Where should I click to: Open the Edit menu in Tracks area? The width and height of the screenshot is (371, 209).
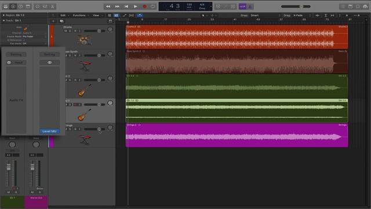point(63,16)
